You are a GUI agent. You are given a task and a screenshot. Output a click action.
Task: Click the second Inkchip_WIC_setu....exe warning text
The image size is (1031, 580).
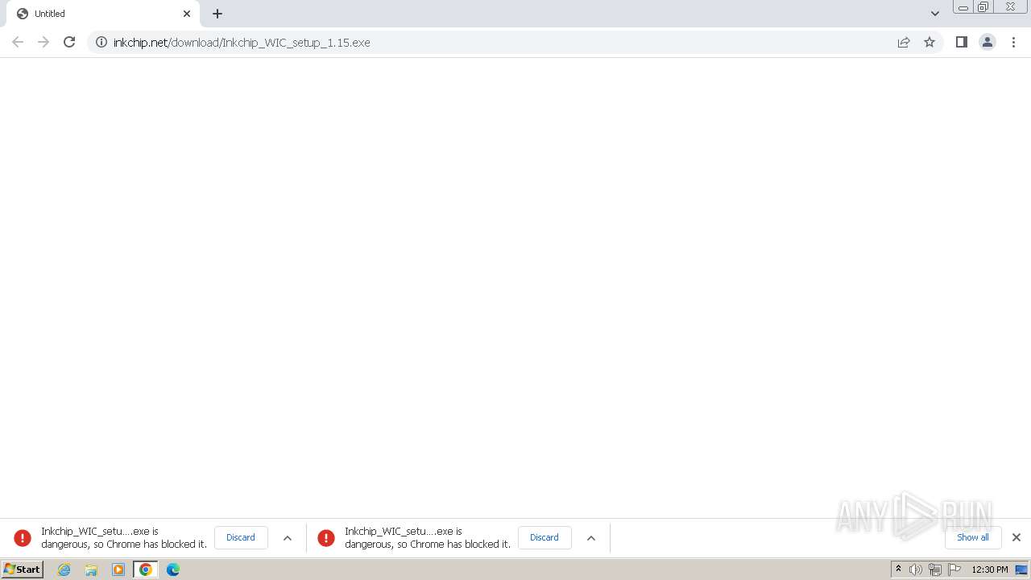(x=428, y=537)
